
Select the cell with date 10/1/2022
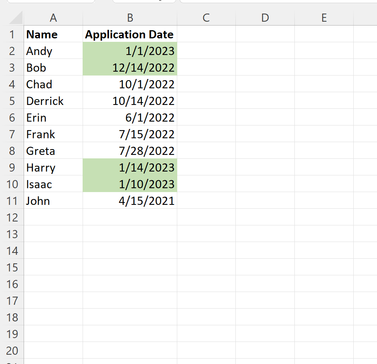[x=130, y=84]
